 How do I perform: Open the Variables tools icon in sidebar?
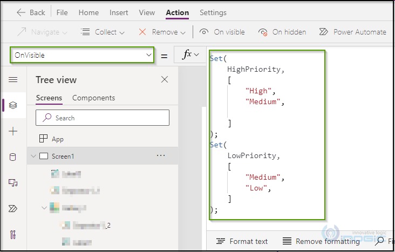click(x=13, y=234)
